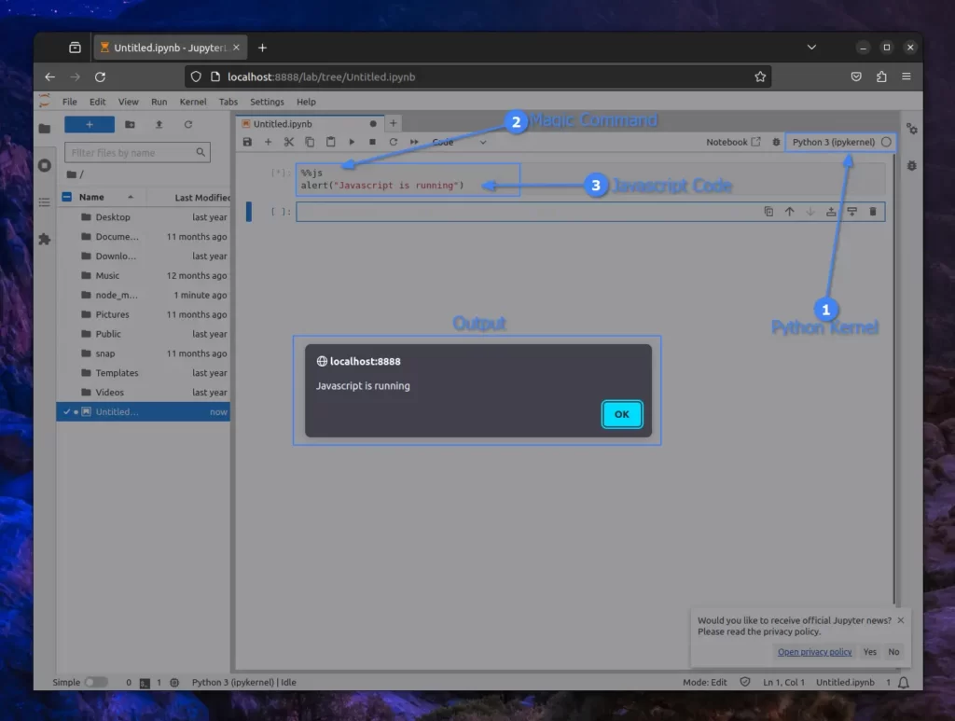Screen dimensions: 955x721
Task: Bookmark this page with the star icon
Action: point(760,76)
